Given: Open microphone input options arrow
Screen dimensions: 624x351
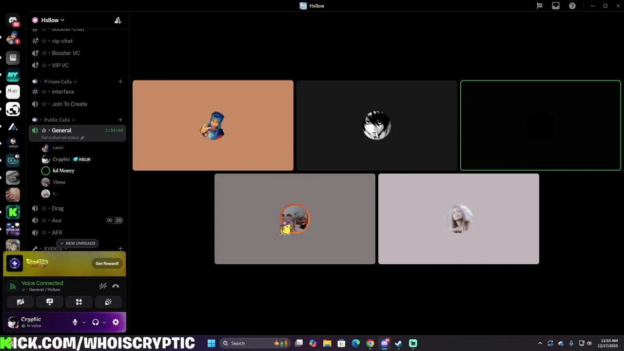Looking at the screenshot, I should [x=84, y=322].
